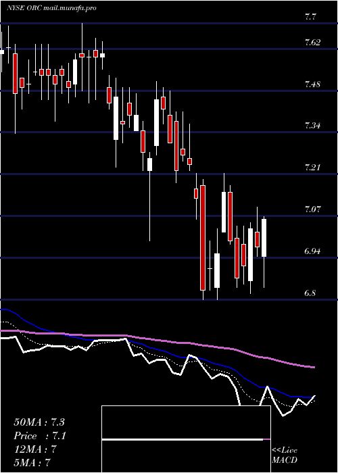Click the 7.7 price axis label
Viewport: 338px width, 473px height.
(310, 17)
